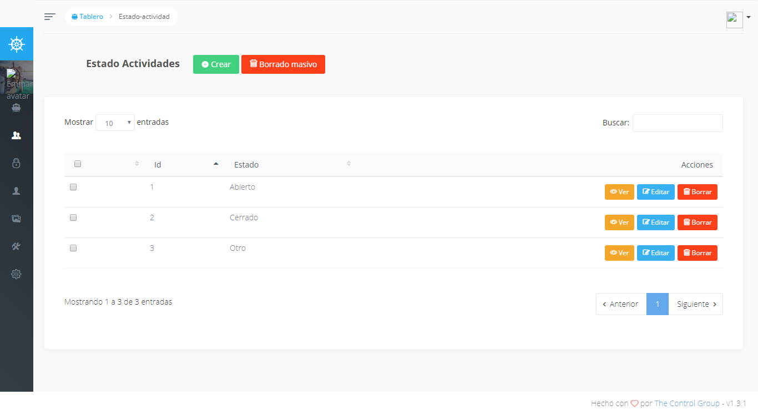The height and width of the screenshot is (415, 758).
Task: Check the checkbox for row Cerrado
Action: [73, 217]
